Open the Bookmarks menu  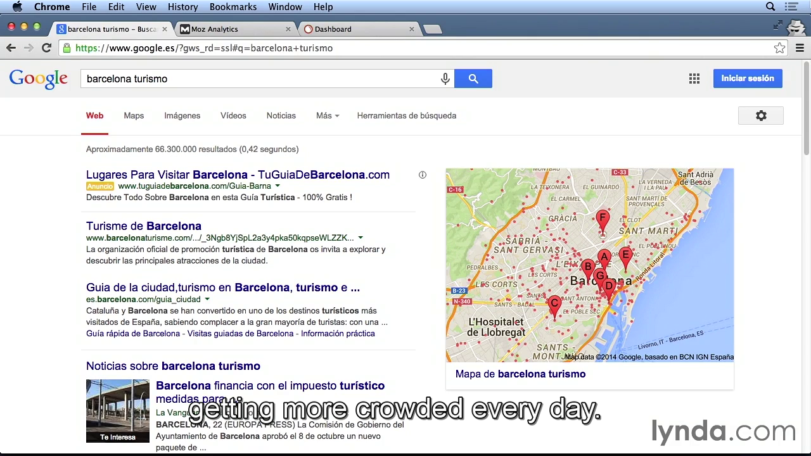[x=233, y=7]
